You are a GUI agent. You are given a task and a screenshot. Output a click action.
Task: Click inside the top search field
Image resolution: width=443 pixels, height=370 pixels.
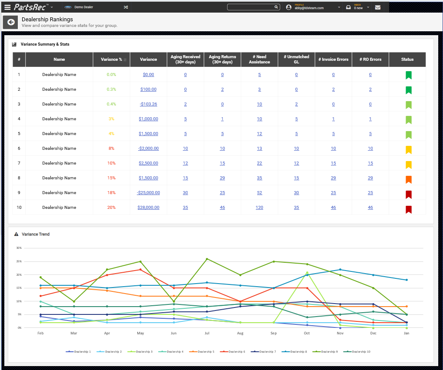[x=251, y=7]
